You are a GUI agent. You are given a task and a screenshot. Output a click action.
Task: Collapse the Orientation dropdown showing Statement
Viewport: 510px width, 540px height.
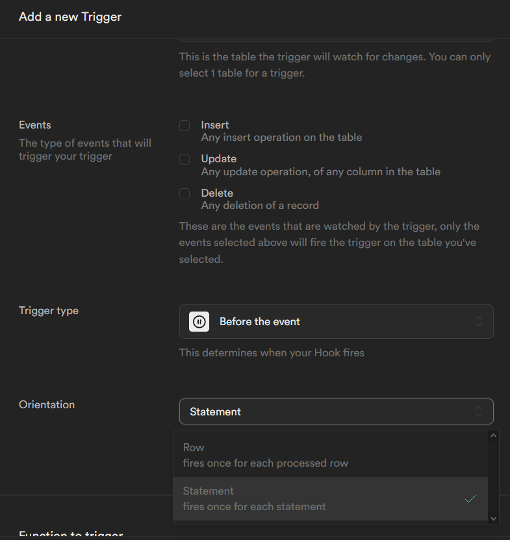[x=336, y=411]
